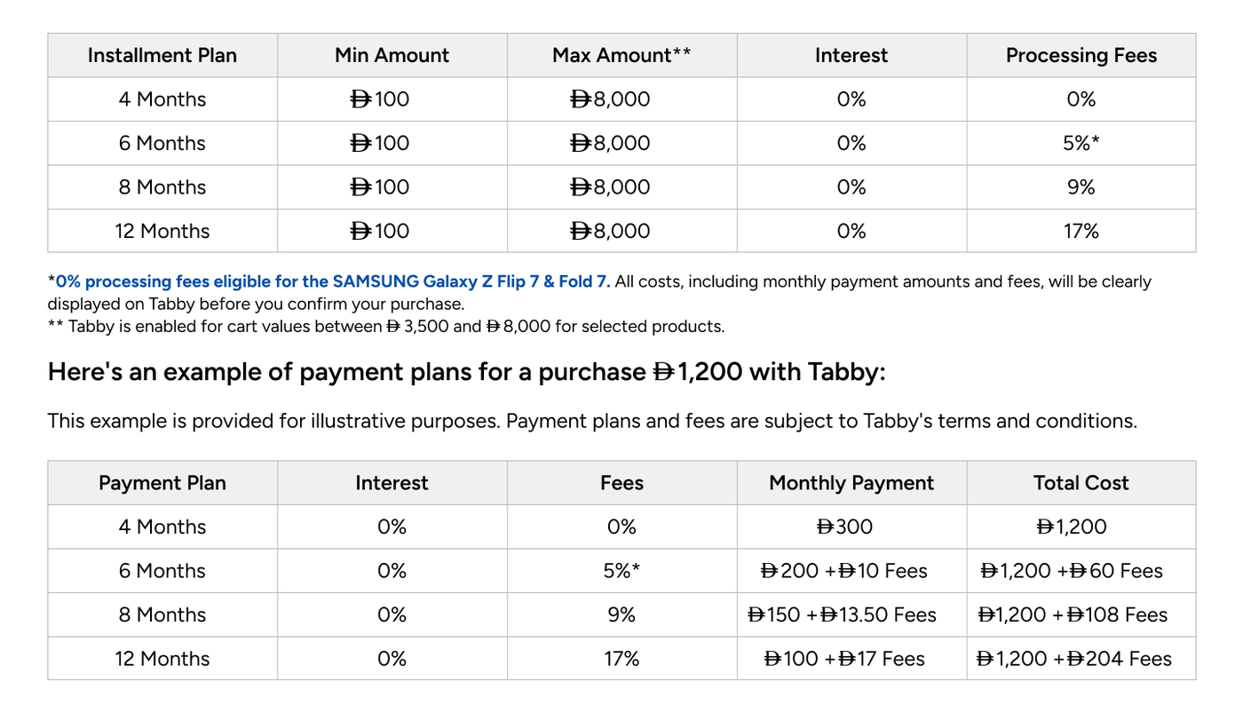Select the 5%* processing fee for 6-month installment

tap(1081, 143)
